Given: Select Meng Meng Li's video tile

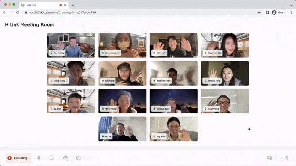Looking at the screenshot, I should point(71,73).
